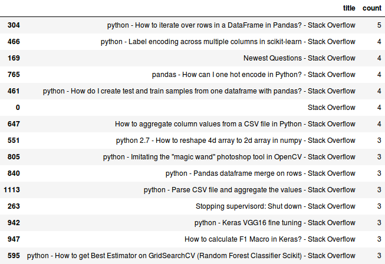Click the count value 4 in row 461
Viewport: 385px width, 264px height.
[x=379, y=91]
